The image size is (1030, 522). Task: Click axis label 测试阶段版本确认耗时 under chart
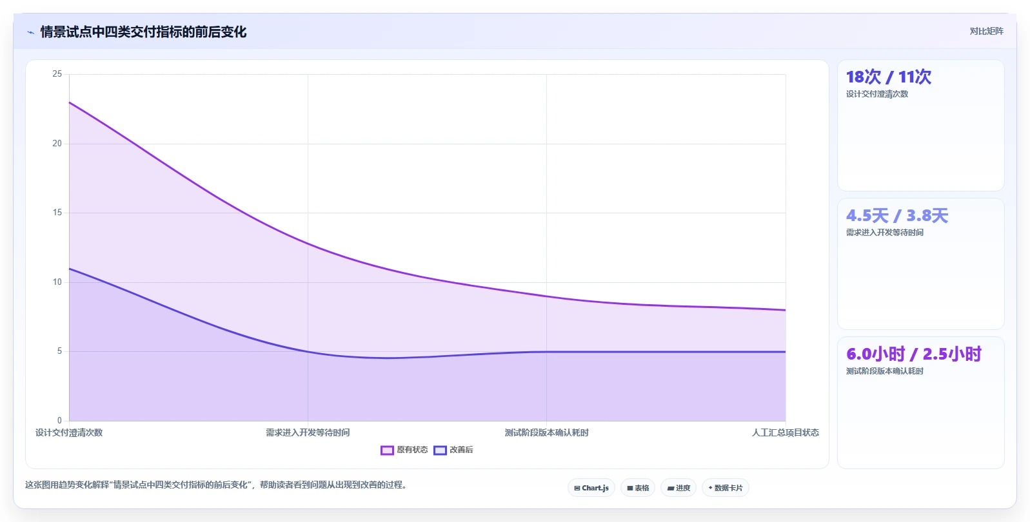(x=546, y=432)
